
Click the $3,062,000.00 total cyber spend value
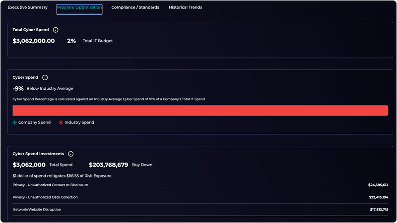click(x=34, y=41)
